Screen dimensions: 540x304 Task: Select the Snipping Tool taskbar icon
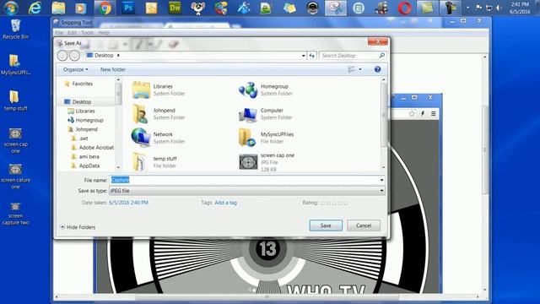point(336,8)
